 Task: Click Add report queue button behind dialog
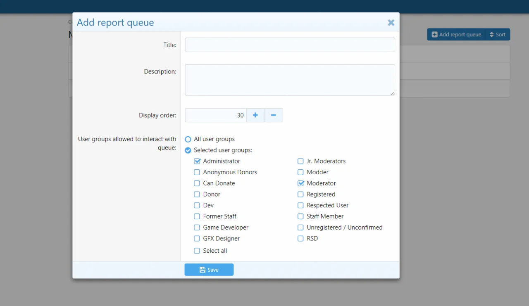[x=456, y=35]
